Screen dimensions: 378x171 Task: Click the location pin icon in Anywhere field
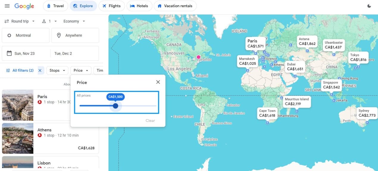(x=59, y=35)
